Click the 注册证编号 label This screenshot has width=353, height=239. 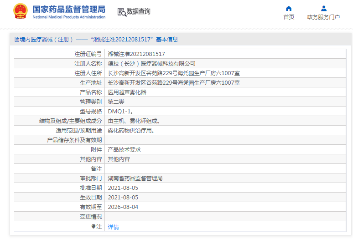pos(88,54)
